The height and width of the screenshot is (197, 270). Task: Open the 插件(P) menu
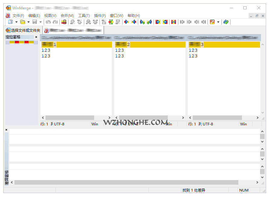(x=100, y=15)
